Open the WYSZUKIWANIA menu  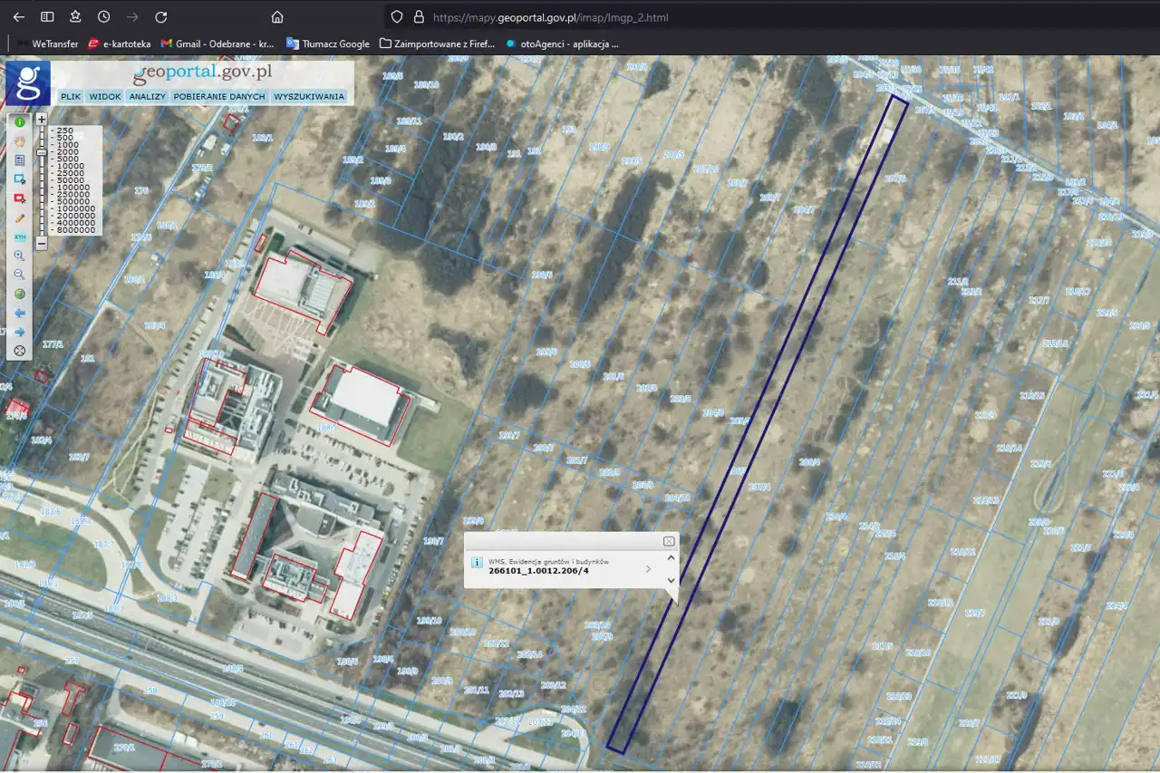coord(309,96)
